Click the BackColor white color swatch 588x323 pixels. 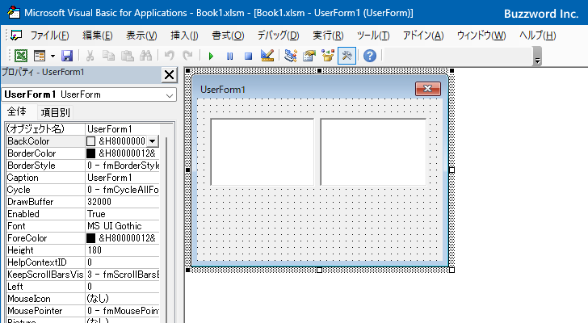[90, 141]
